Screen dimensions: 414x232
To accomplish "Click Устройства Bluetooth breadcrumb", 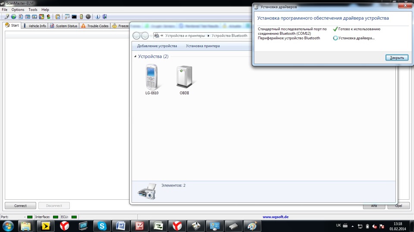I will (229, 36).
